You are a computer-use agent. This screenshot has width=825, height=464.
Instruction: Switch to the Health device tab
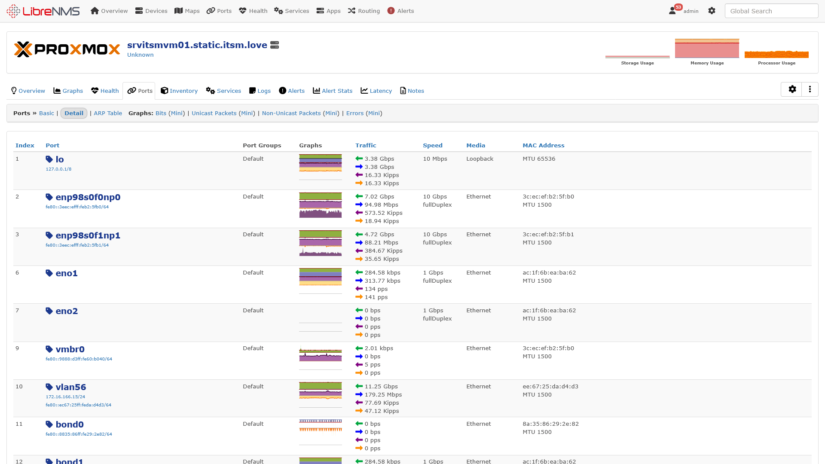(105, 91)
